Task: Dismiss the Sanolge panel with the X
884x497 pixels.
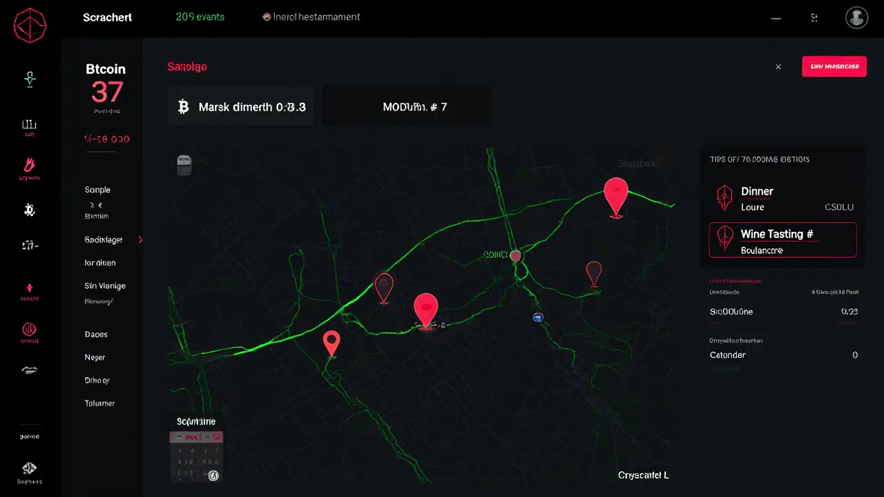Action: click(778, 66)
